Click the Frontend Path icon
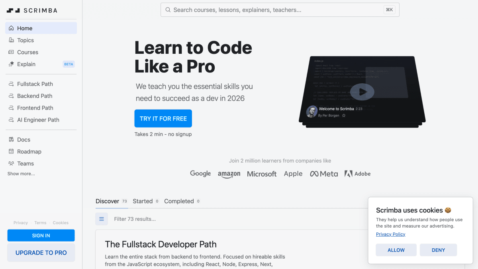 [11, 108]
